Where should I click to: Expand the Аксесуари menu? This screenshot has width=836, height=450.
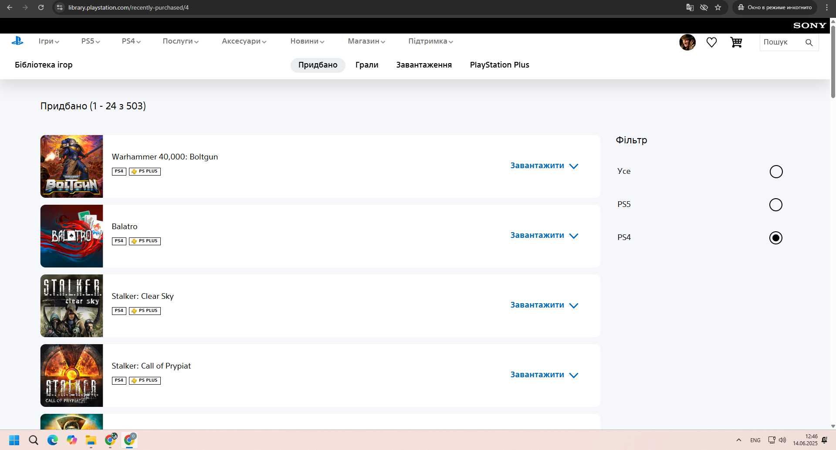[x=244, y=41]
